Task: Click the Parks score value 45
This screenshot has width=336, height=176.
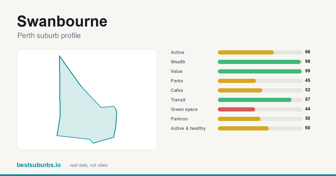Action: tap(308, 80)
